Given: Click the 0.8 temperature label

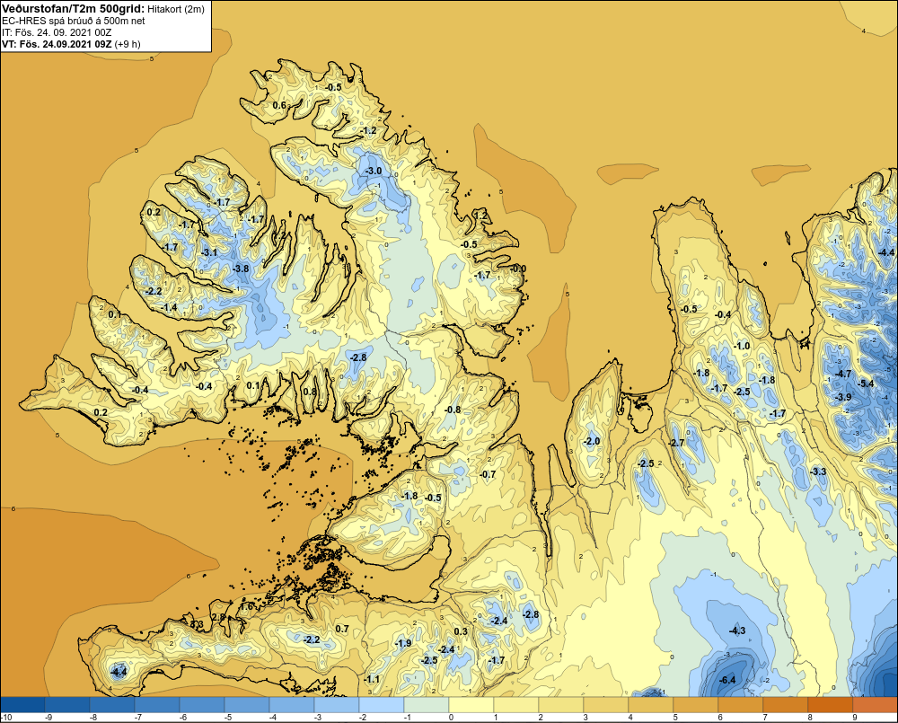Looking at the screenshot, I should tap(309, 392).
